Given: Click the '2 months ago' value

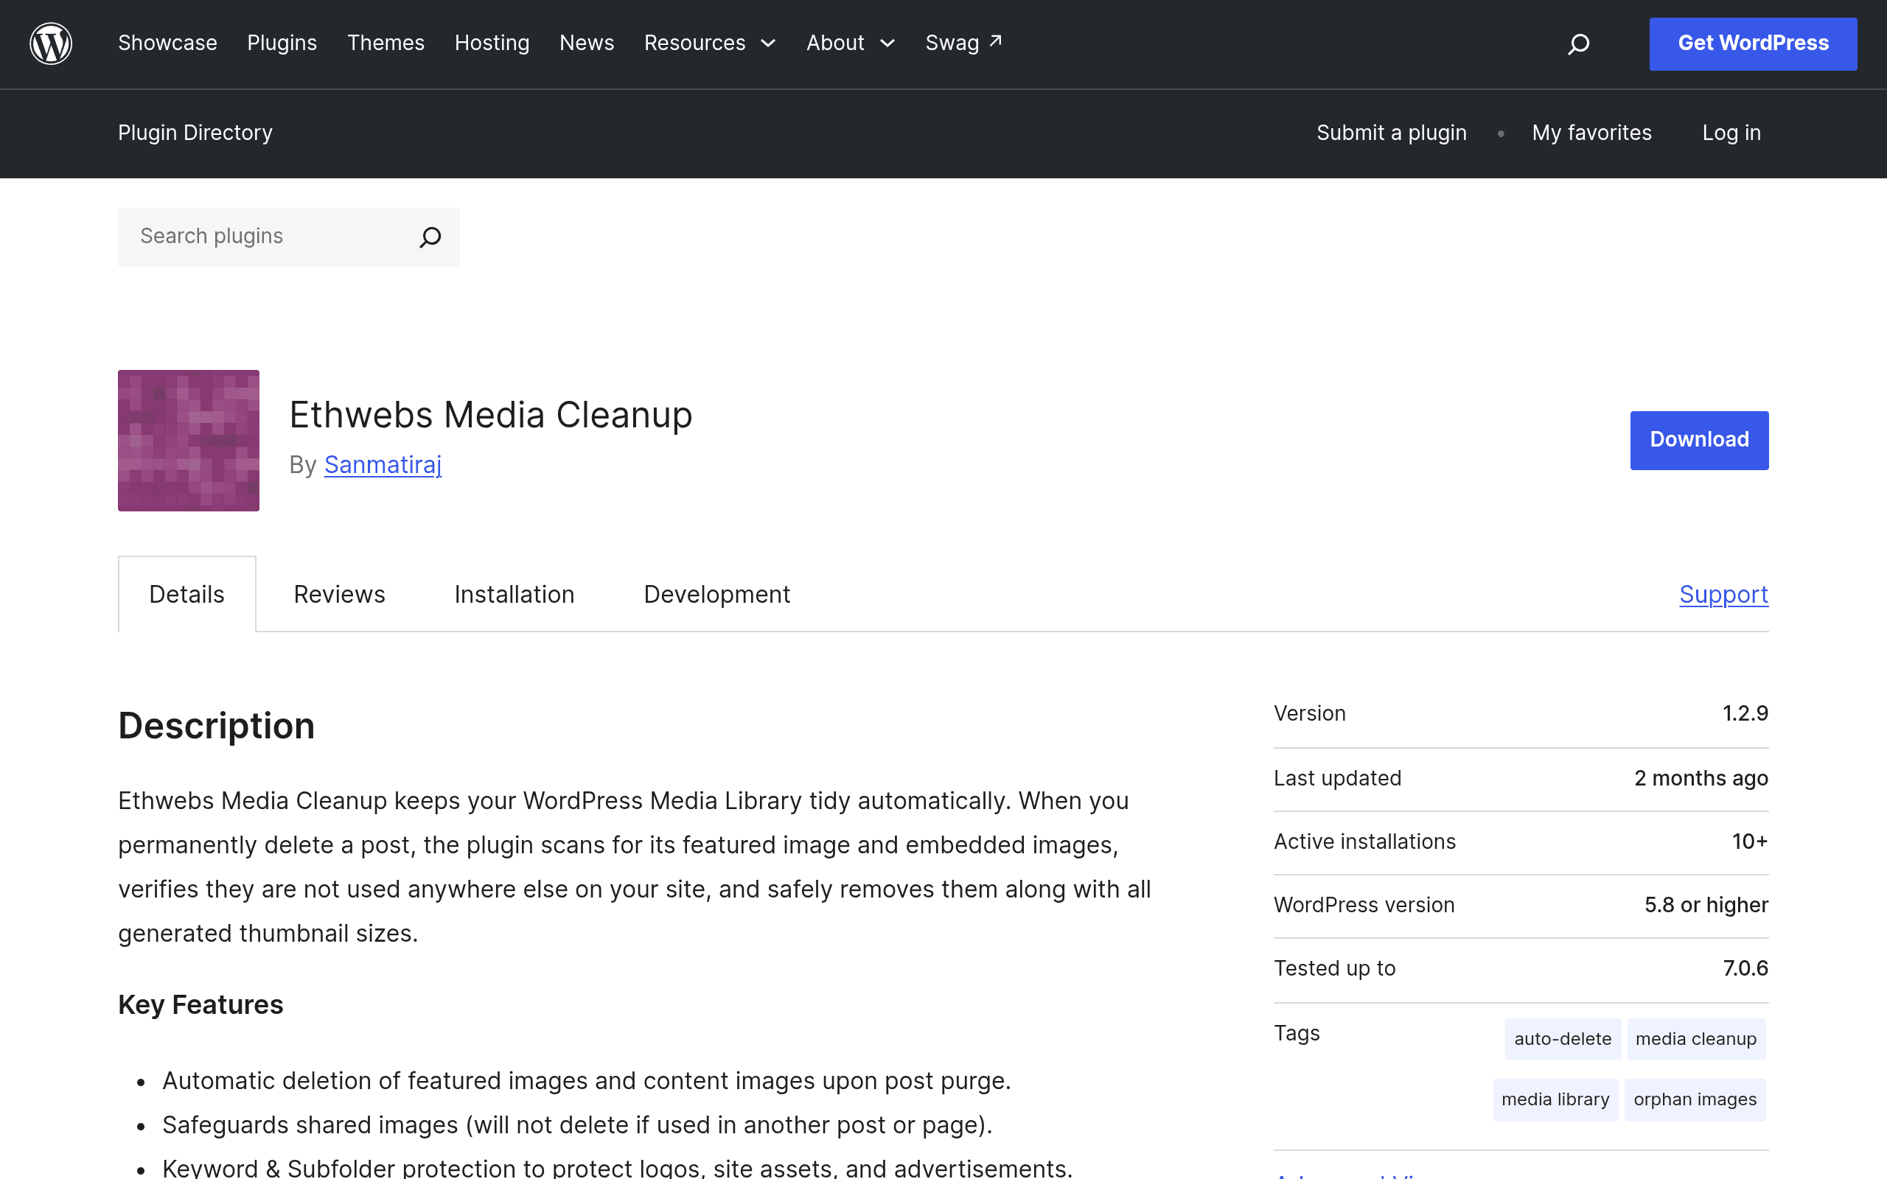Looking at the screenshot, I should [x=1701, y=778].
